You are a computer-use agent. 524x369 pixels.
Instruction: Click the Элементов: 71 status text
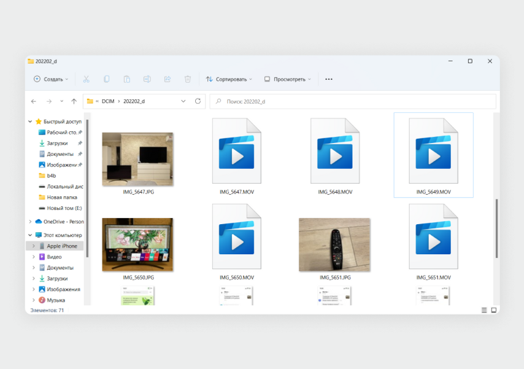(47, 311)
